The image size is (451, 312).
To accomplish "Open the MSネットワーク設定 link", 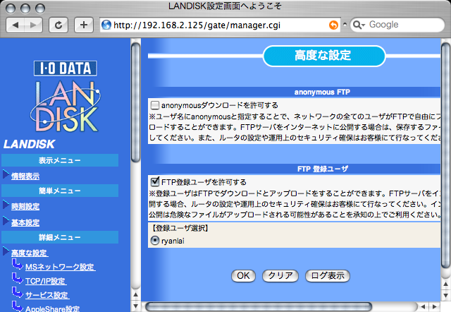I will pyautogui.click(x=61, y=267).
